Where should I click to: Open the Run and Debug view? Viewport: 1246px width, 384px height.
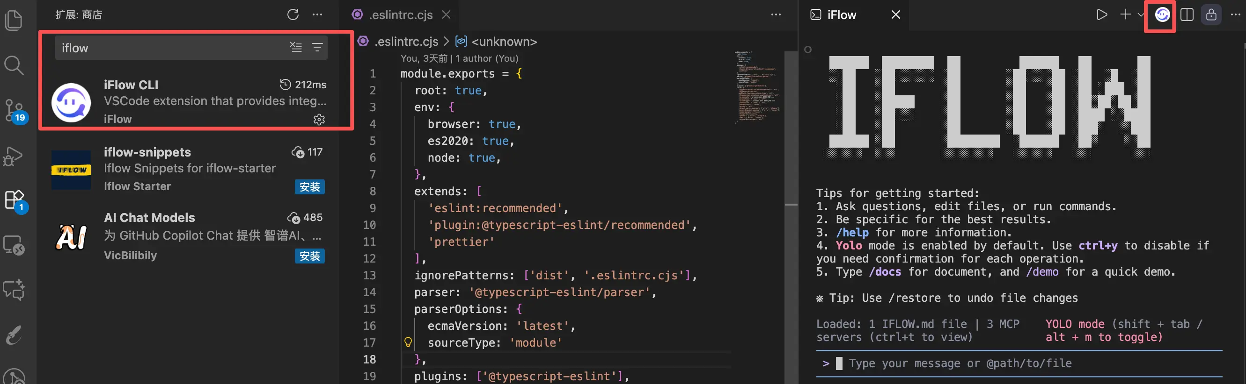(x=14, y=156)
